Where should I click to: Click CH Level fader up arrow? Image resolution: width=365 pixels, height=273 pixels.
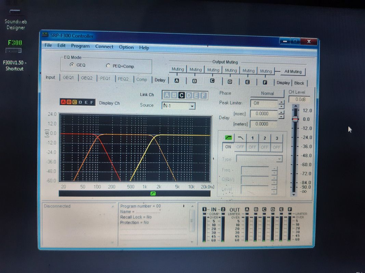pos(295,106)
